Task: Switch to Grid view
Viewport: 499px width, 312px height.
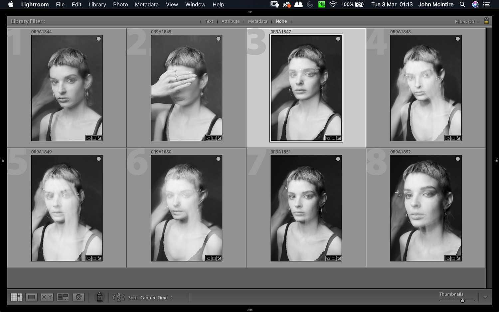Action: tap(16, 297)
